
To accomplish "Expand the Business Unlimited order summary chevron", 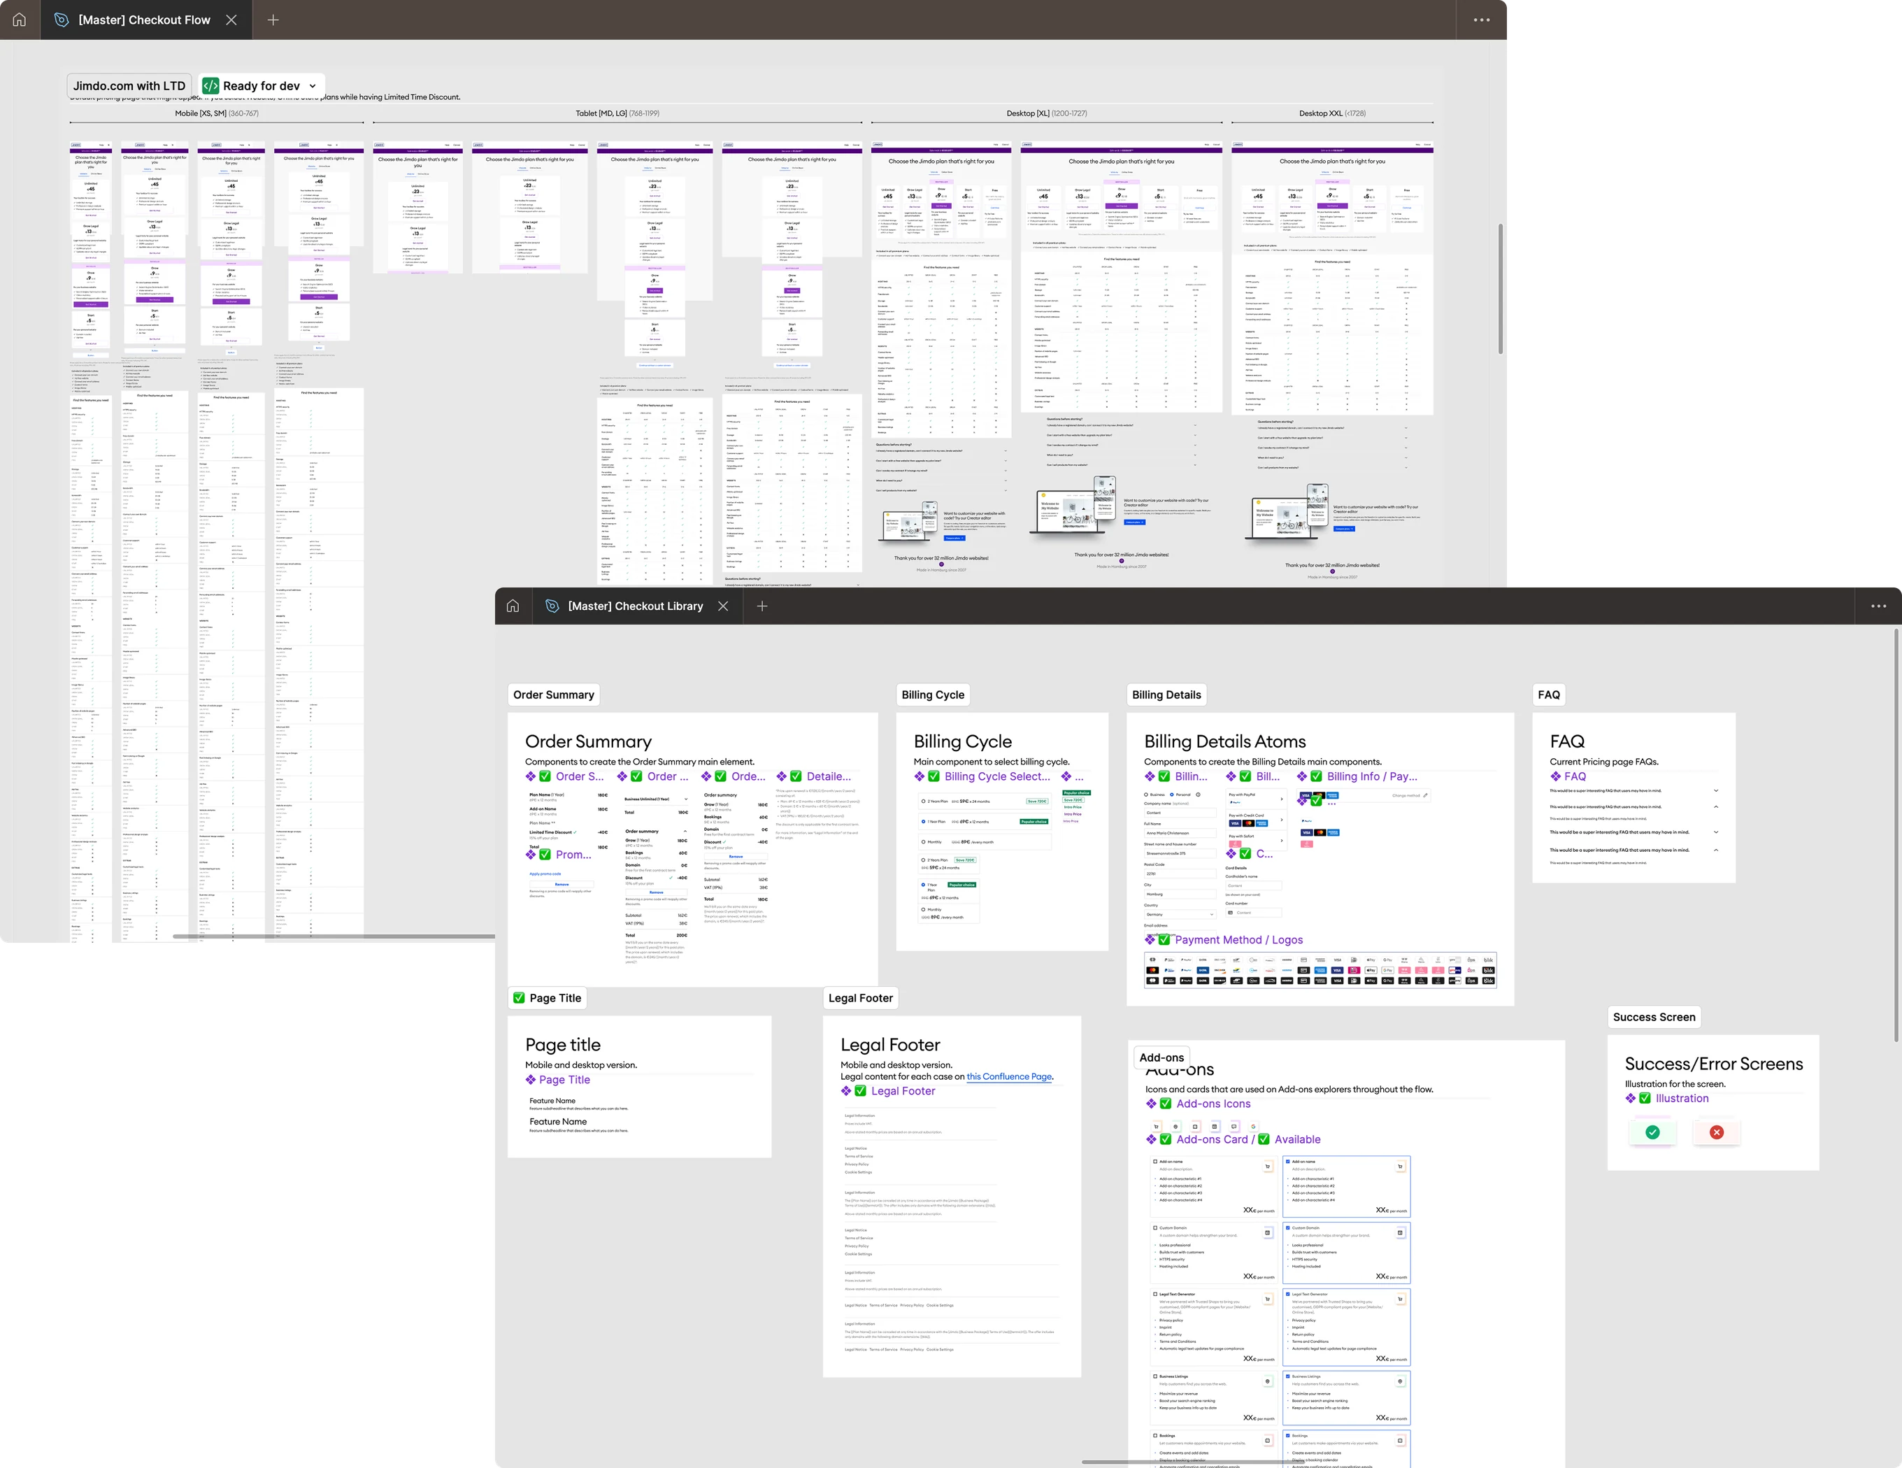I will 686,799.
